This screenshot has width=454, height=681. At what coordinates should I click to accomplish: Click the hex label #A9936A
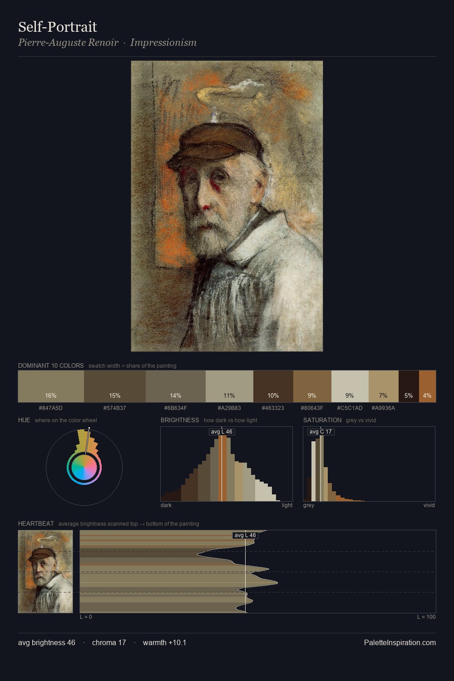click(384, 408)
